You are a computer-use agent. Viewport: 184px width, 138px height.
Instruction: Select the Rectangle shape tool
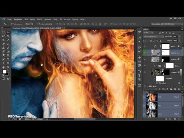tap(8, 63)
